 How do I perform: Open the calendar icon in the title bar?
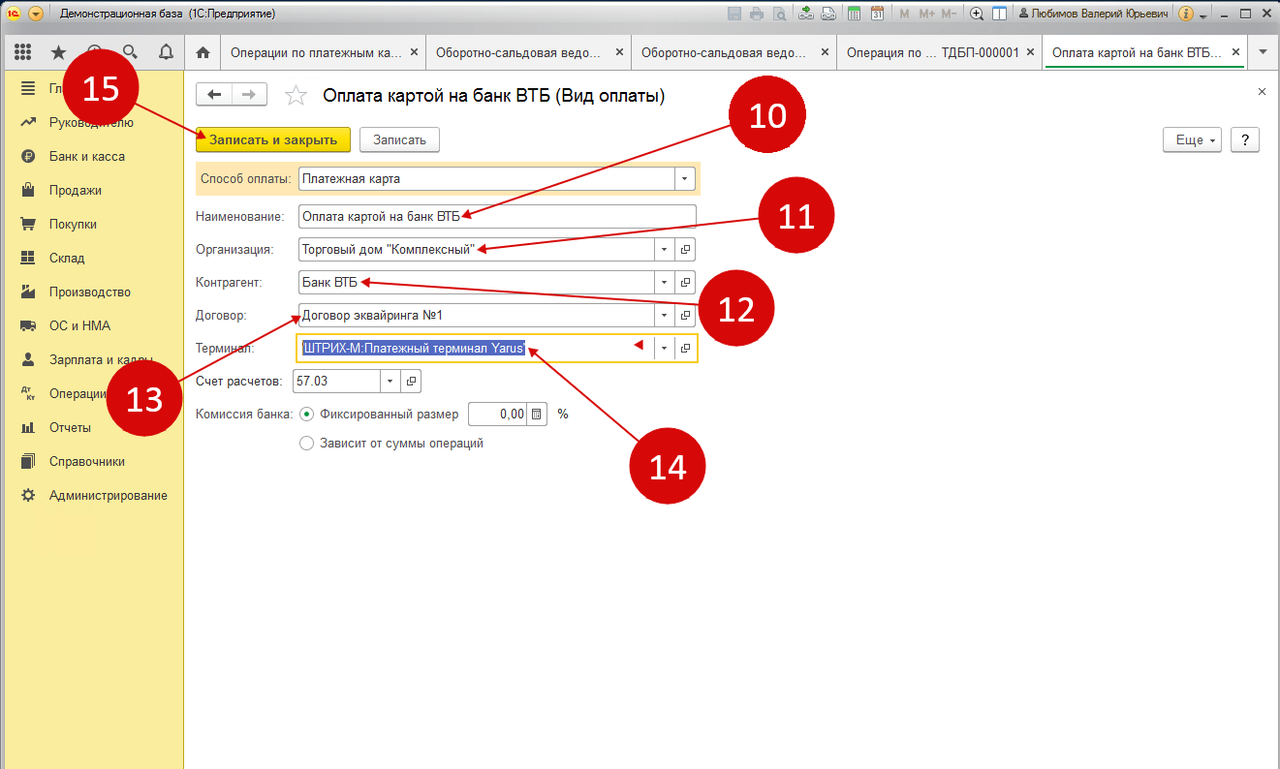click(877, 14)
